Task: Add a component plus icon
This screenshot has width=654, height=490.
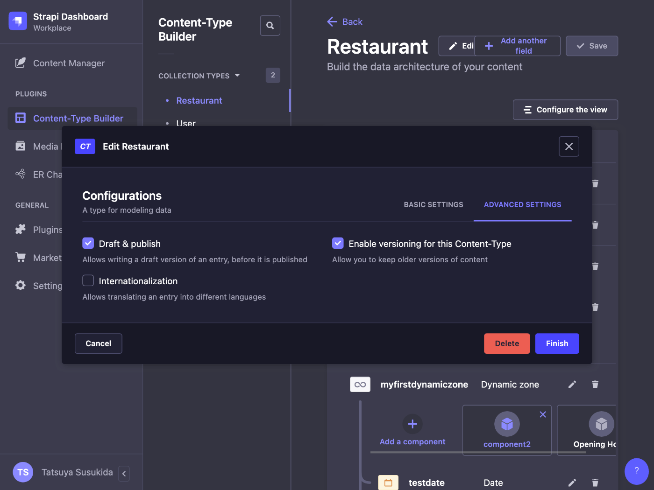Action: click(x=412, y=424)
